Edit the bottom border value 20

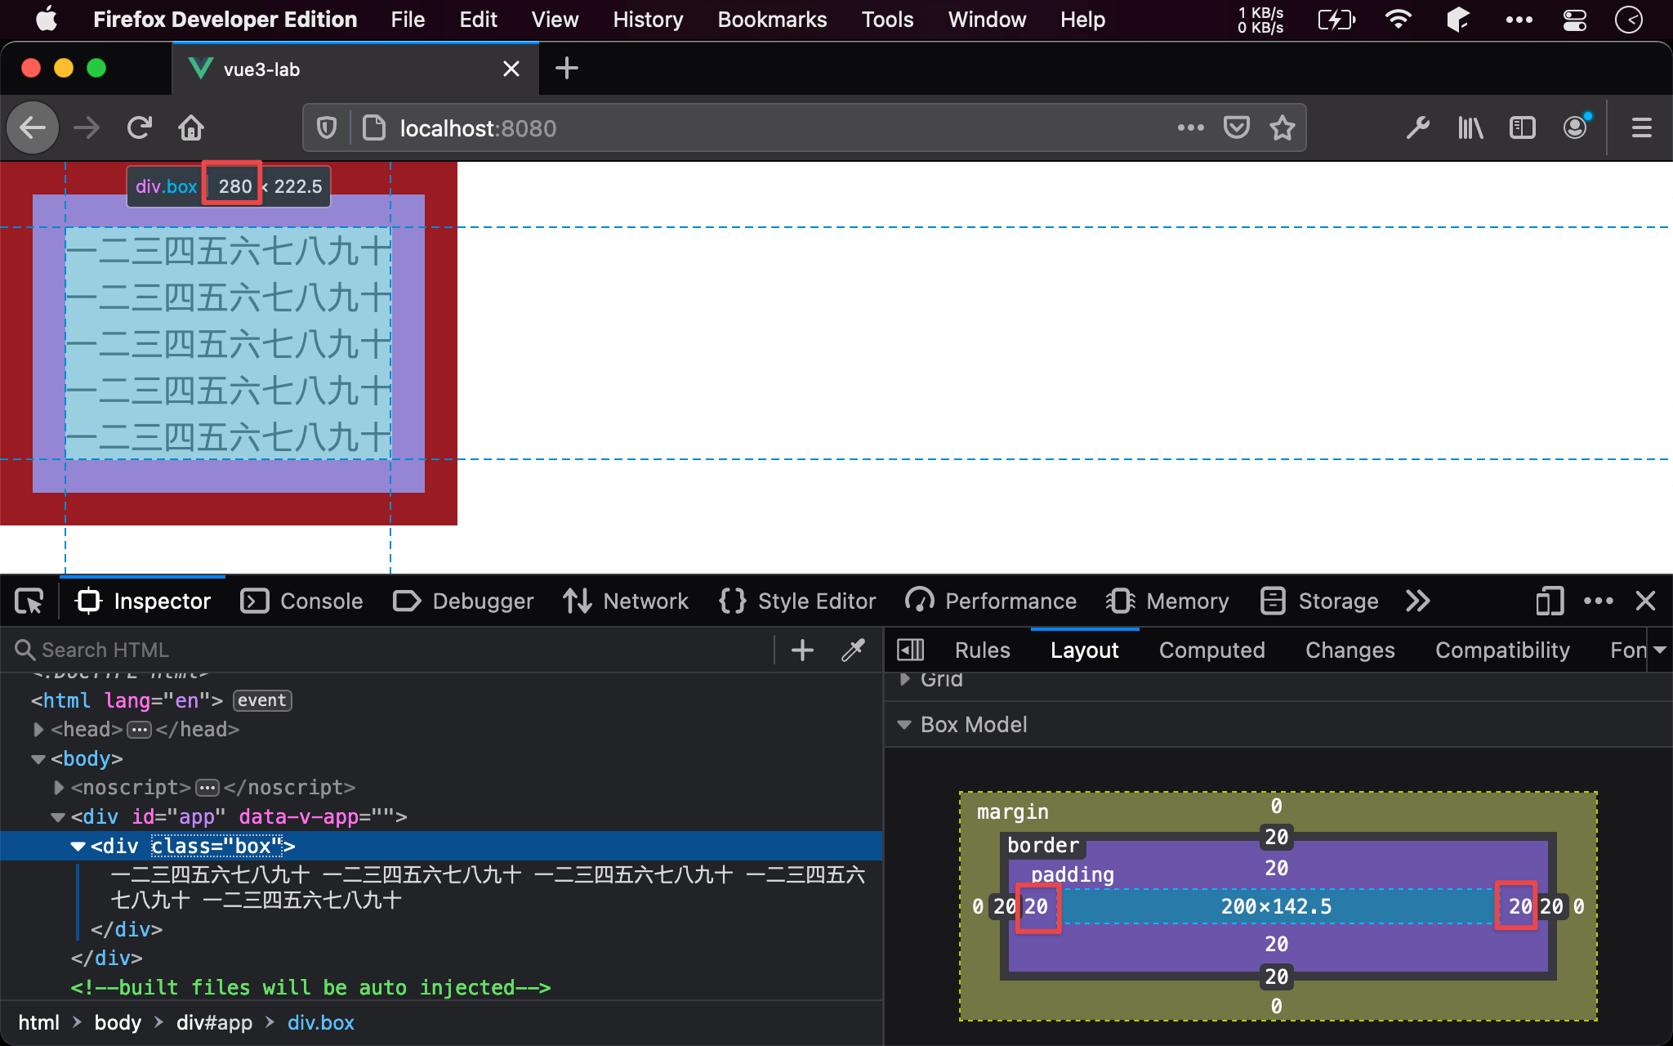click(x=1277, y=977)
